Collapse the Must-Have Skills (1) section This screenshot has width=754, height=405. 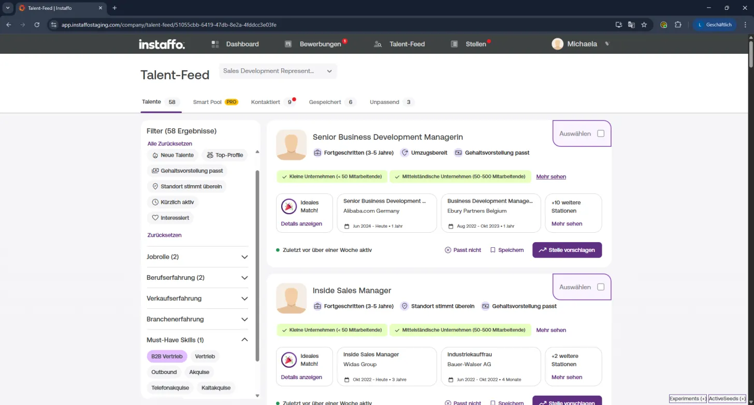pos(197,340)
